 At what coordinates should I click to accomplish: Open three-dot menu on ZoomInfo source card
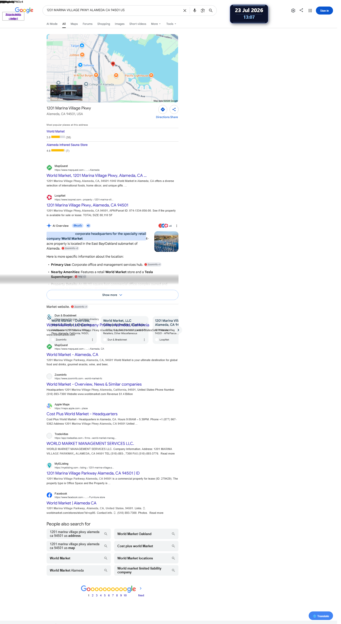point(92,340)
